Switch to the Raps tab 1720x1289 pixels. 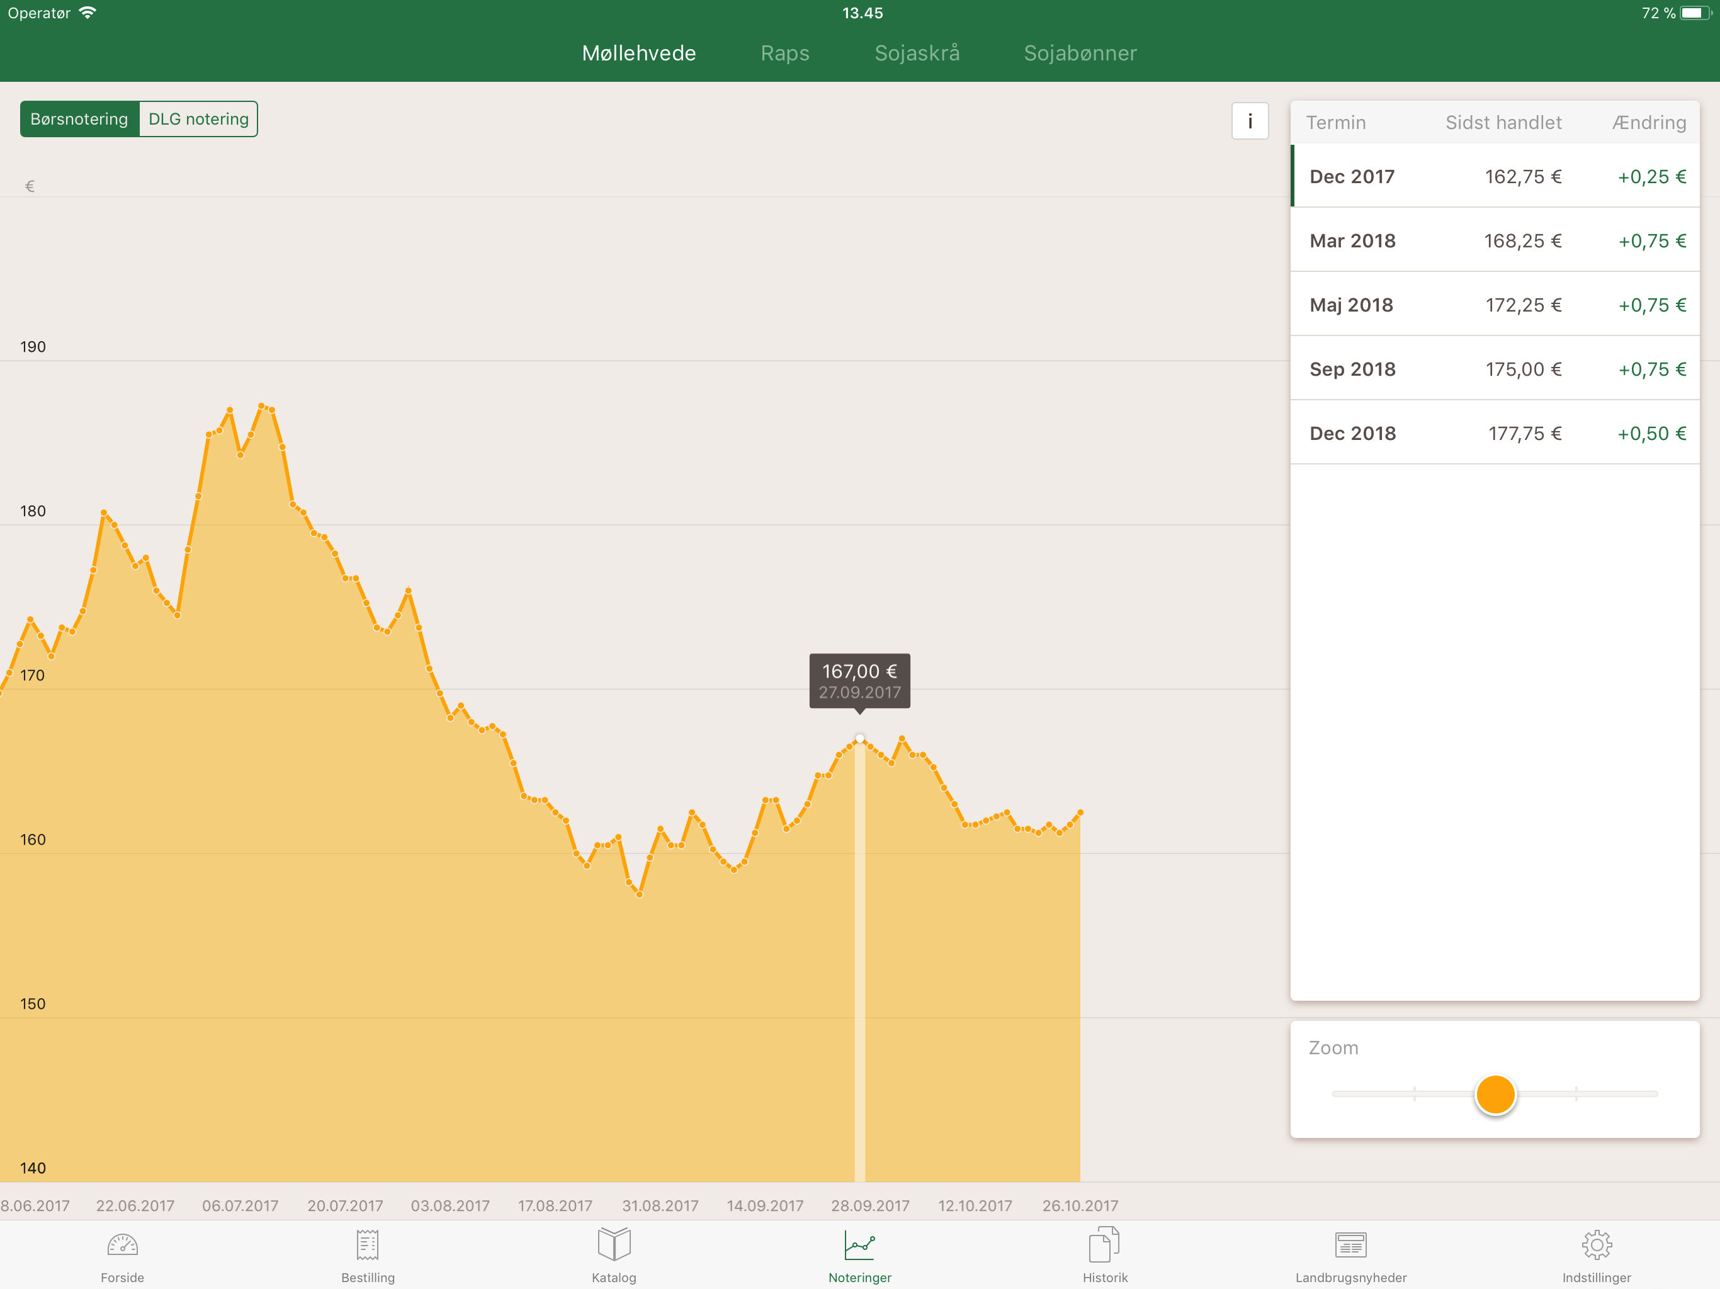784,53
